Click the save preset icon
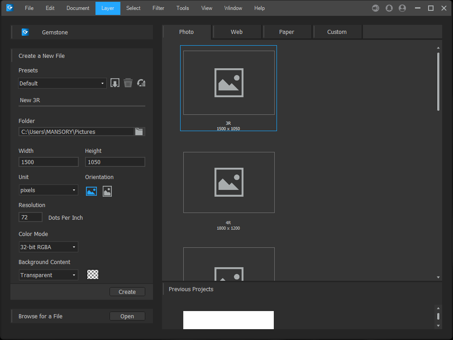Screen dimensions: 453x340 (115, 83)
